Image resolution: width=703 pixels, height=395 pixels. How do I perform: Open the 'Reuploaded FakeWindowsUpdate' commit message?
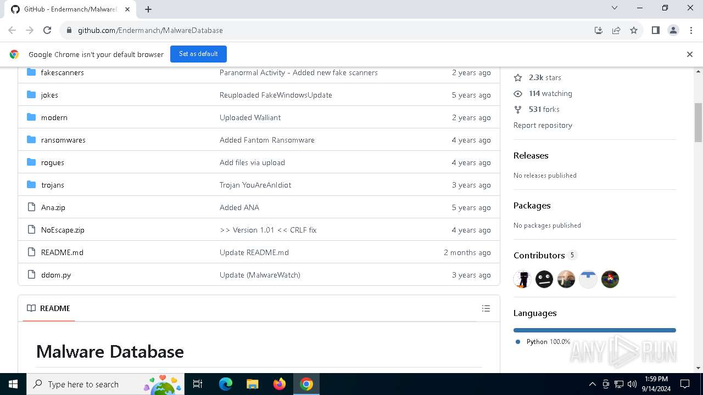276,95
